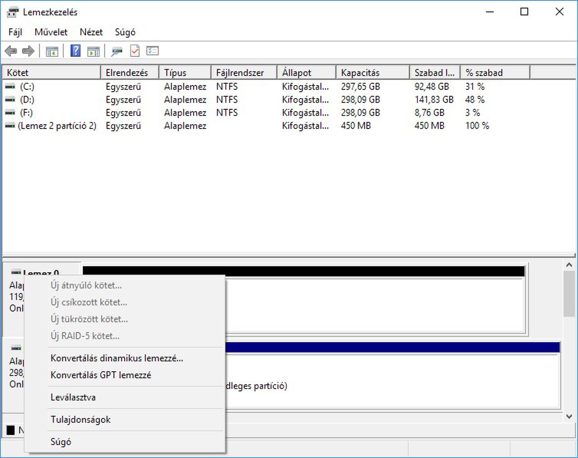
Task: Click the drive icon beside (D:)
Action: point(10,99)
